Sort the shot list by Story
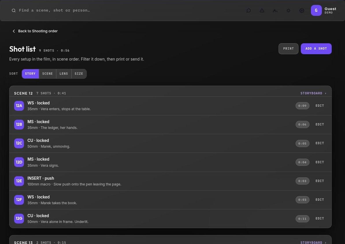 point(30,74)
